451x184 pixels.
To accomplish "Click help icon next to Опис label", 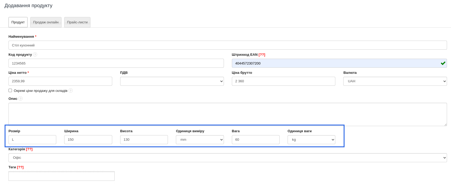I will pyautogui.click(x=20, y=99).
